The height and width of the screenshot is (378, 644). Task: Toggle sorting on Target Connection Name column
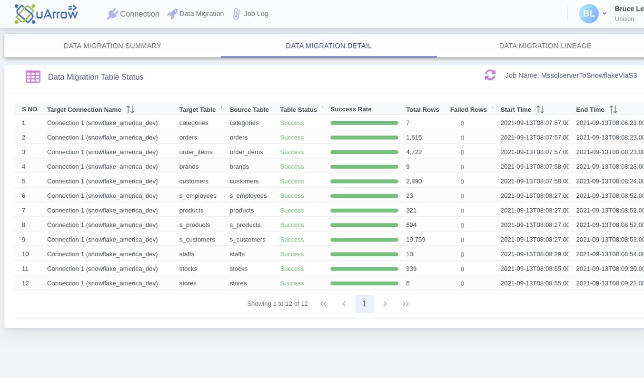tap(130, 109)
